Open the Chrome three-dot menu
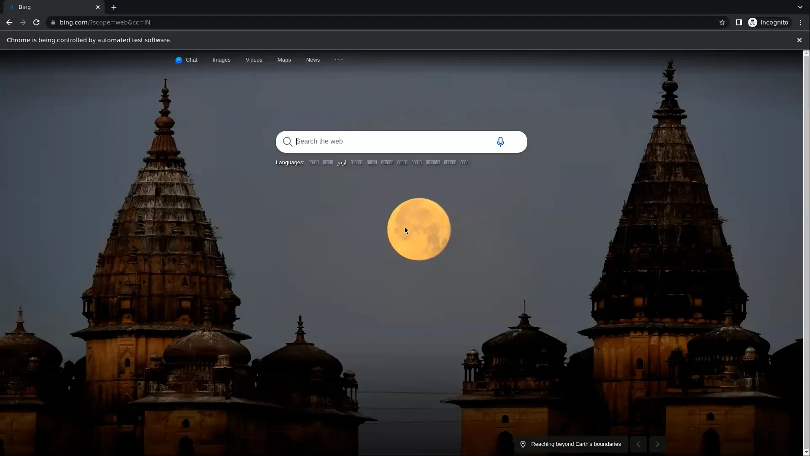 coord(801,22)
